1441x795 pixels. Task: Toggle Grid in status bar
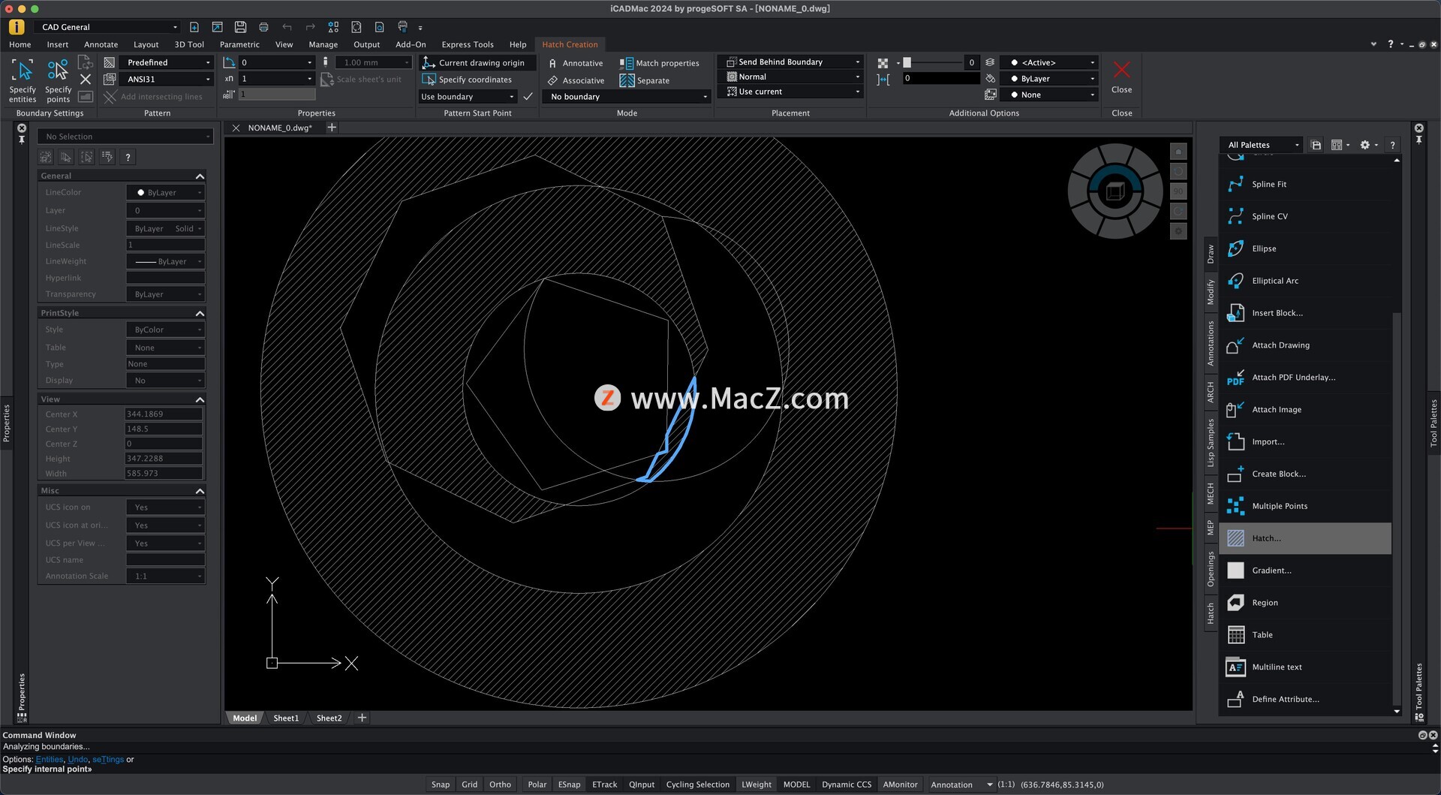pyautogui.click(x=469, y=784)
